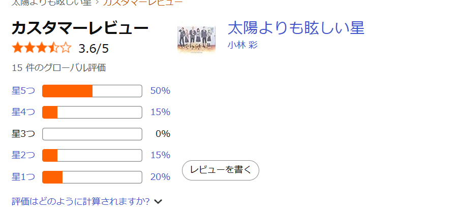Select the 星3つ rating label
The width and height of the screenshot is (458, 217).
[x=23, y=134]
